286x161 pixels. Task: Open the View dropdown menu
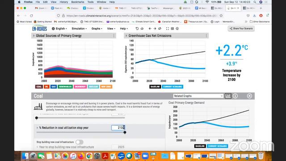coord(111,29)
